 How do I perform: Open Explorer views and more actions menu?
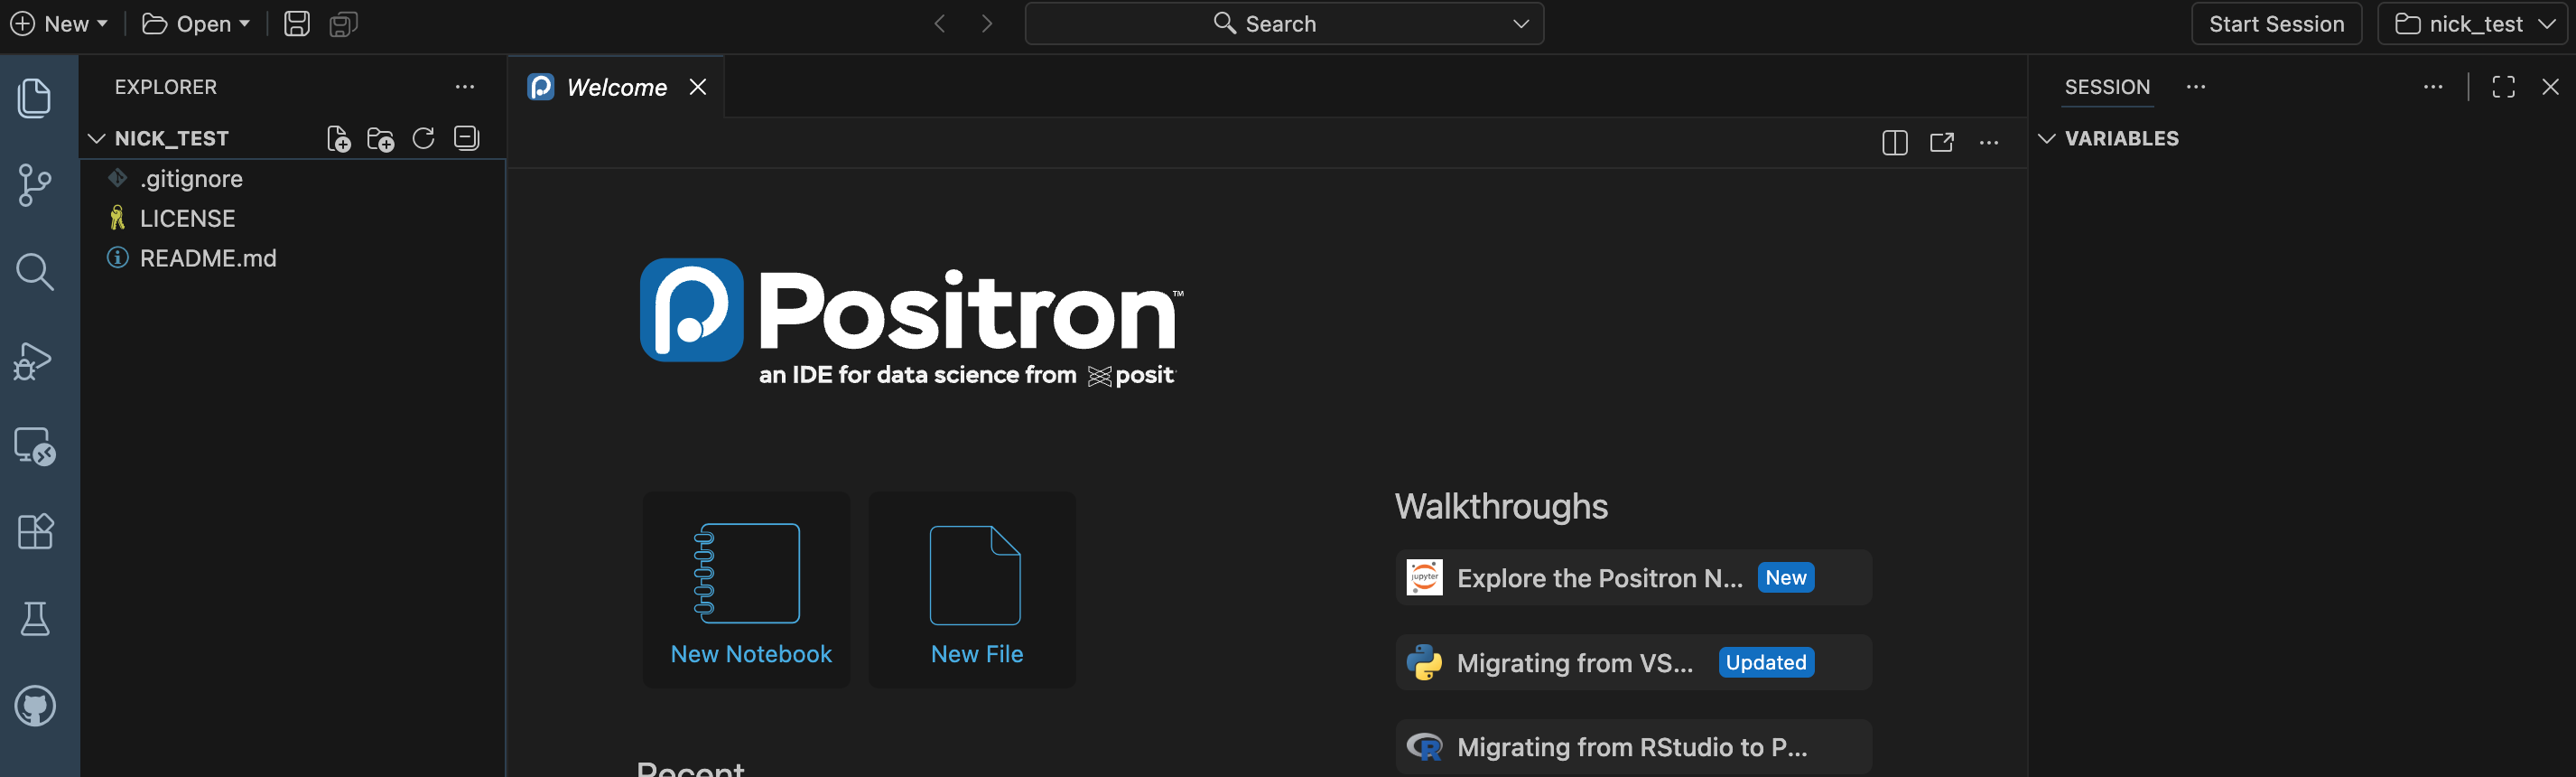[x=465, y=87]
